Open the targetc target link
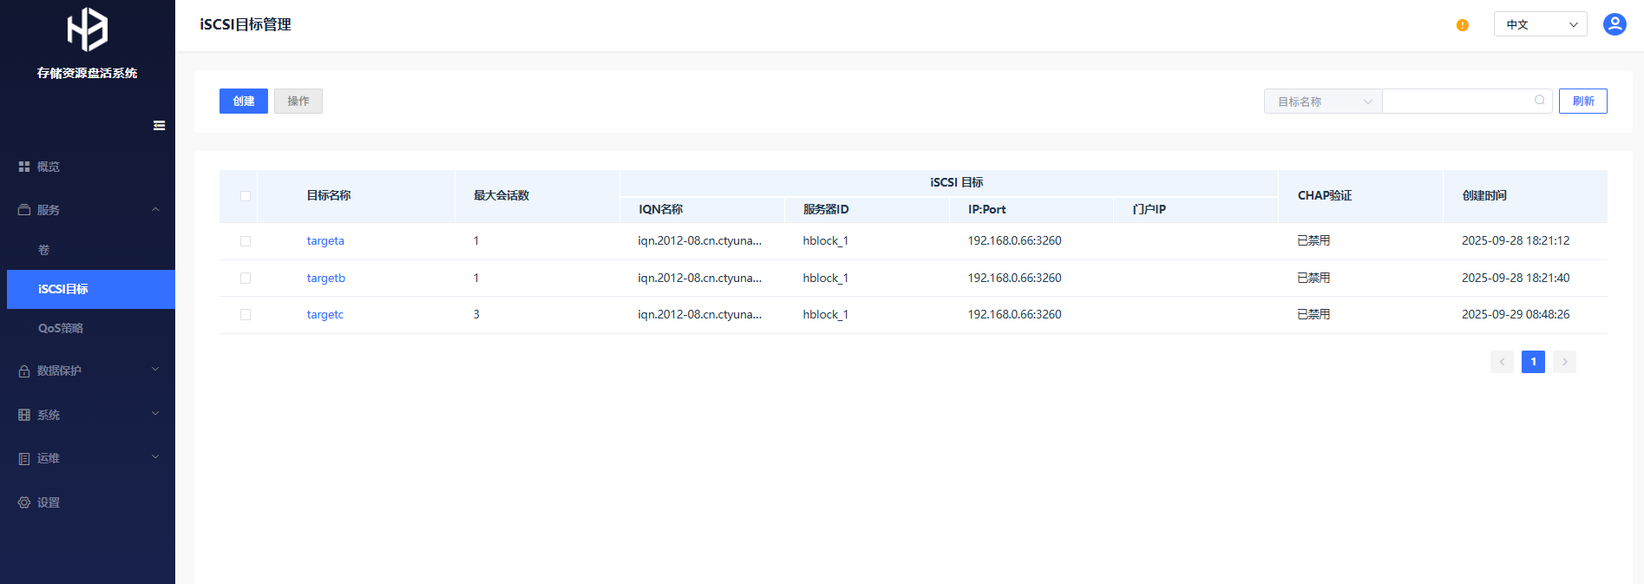The width and height of the screenshot is (1644, 584). click(324, 315)
